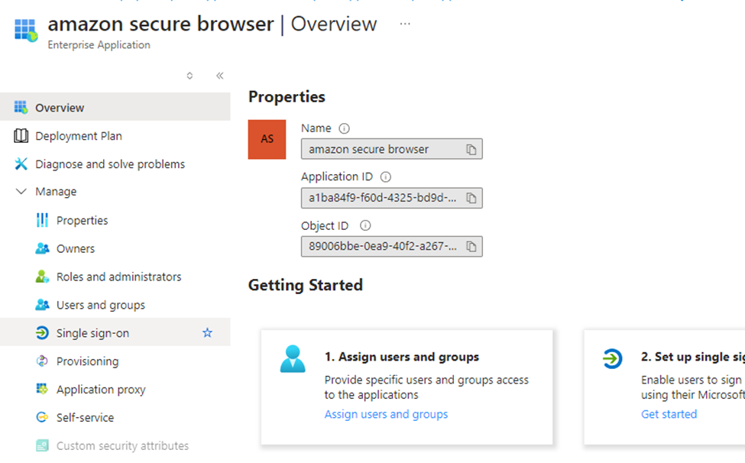745x463 pixels.
Task: Click the 'Enterprise Application' subtitle text
Action: (x=99, y=44)
